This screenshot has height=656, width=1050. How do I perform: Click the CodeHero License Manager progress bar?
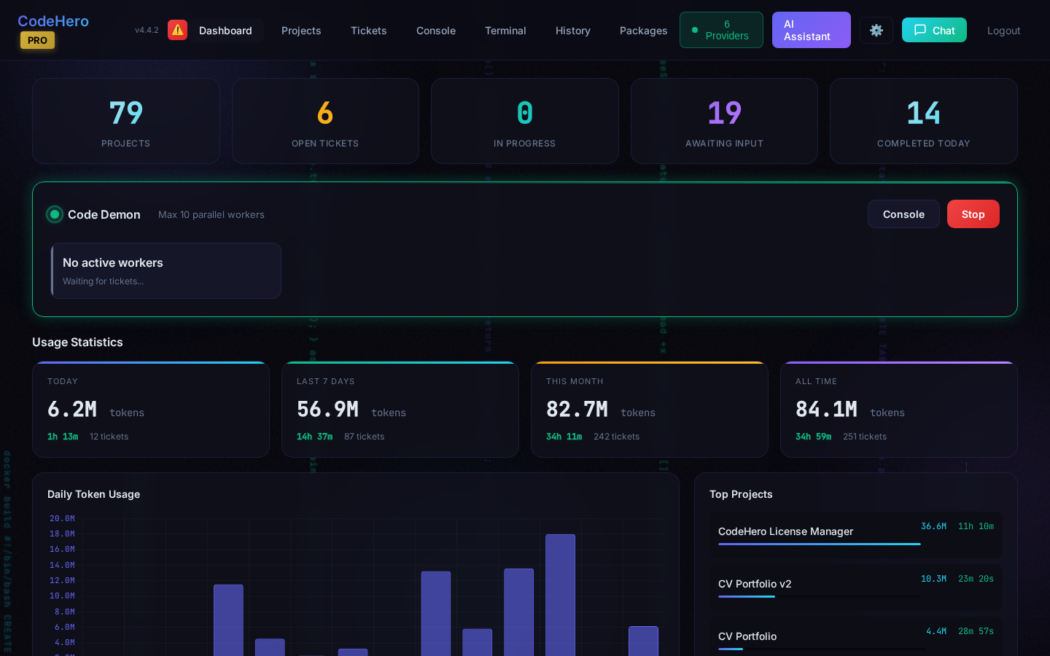coord(820,542)
